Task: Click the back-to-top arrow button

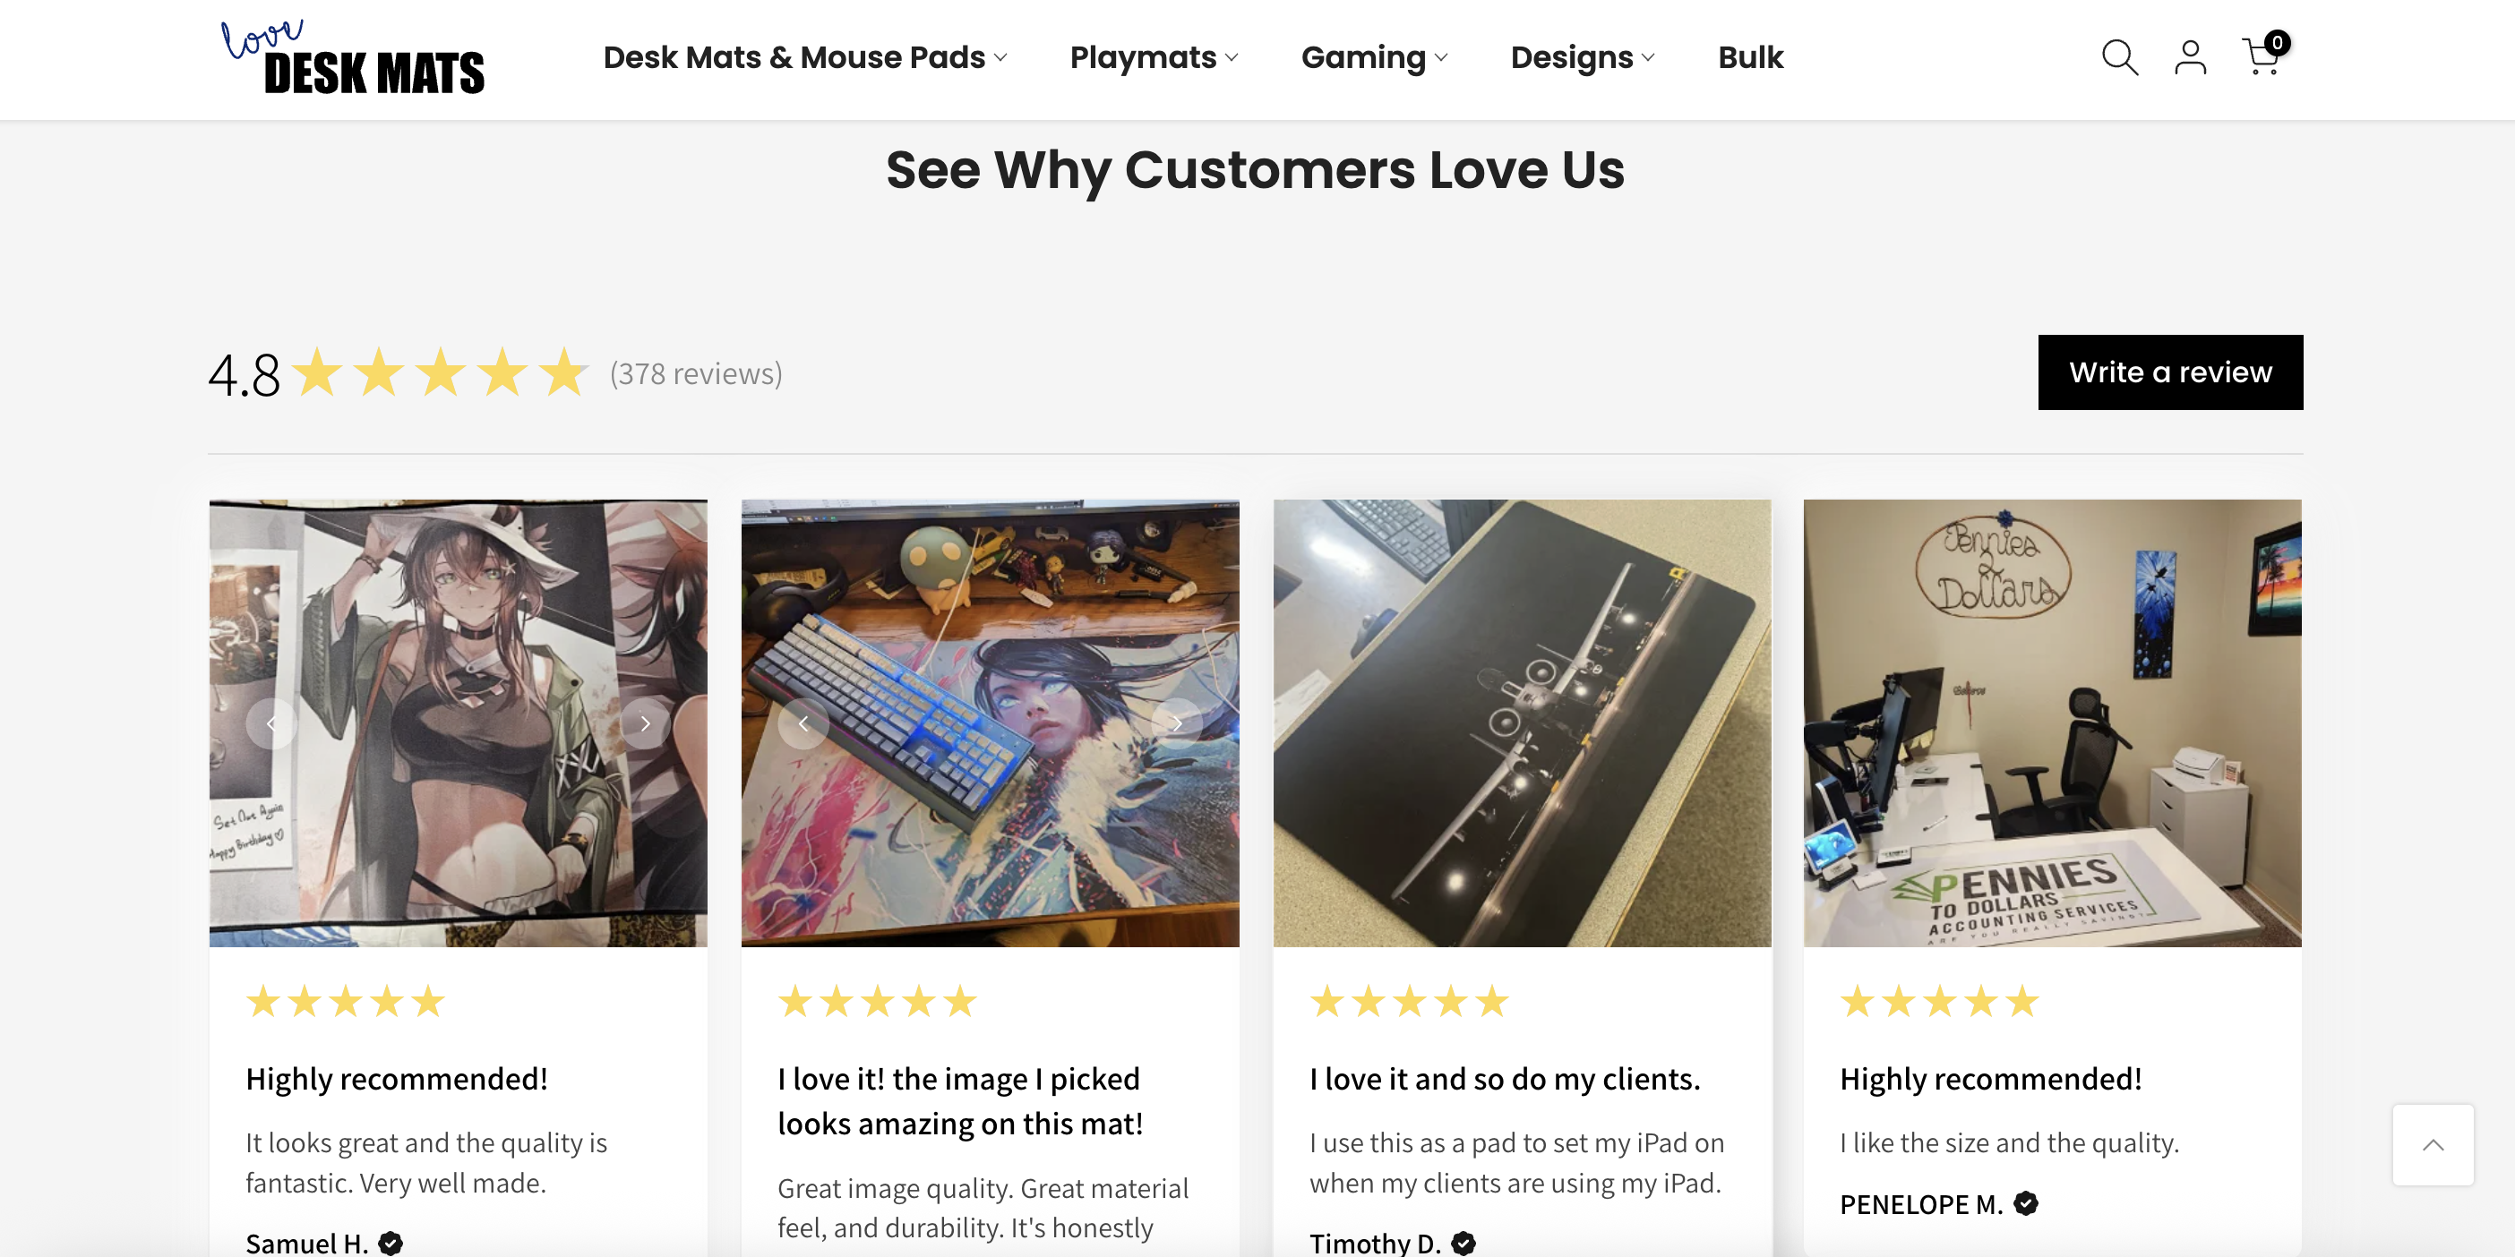Action: click(2432, 1145)
